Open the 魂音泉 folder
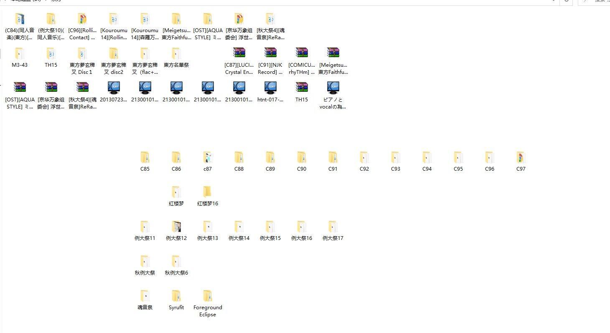The image size is (610, 333). (x=145, y=300)
